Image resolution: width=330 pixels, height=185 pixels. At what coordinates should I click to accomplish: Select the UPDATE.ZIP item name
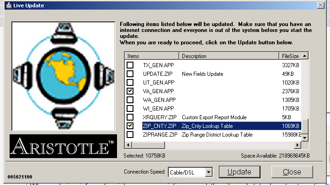158,74
